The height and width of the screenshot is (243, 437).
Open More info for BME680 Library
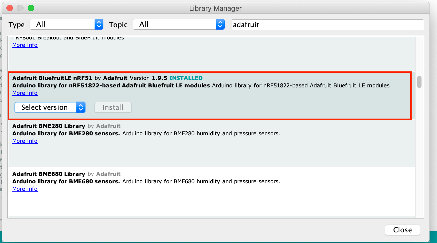click(25, 189)
